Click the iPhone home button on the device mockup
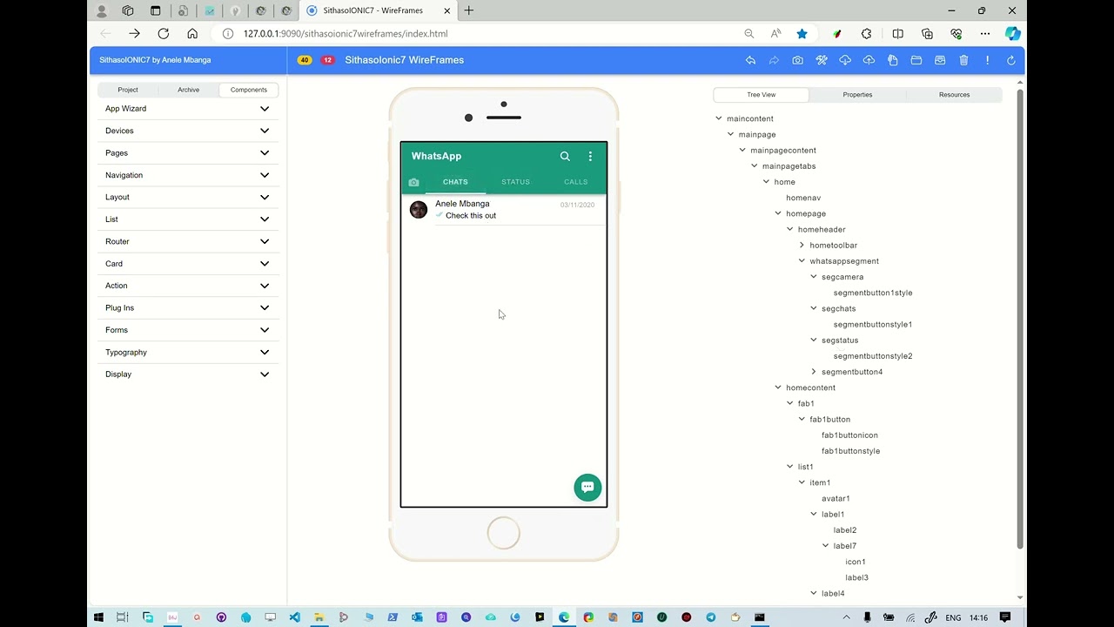Screen dimensions: 1114x627 503,533
